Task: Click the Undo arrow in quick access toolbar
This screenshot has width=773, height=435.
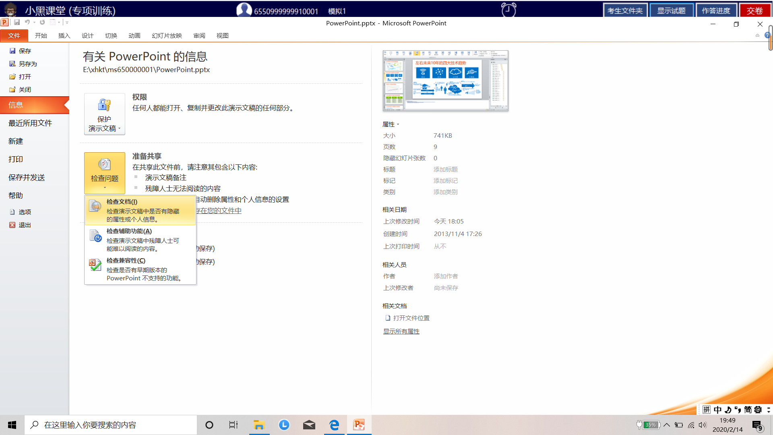Action: (27, 22)
